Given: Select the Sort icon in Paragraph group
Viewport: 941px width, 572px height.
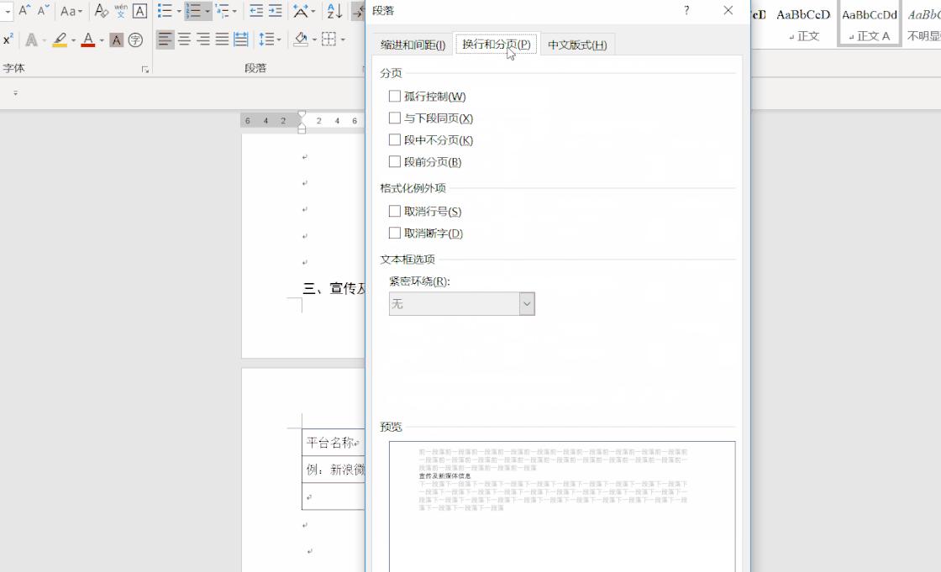Looking at the screenshot, I should [334, 10].
